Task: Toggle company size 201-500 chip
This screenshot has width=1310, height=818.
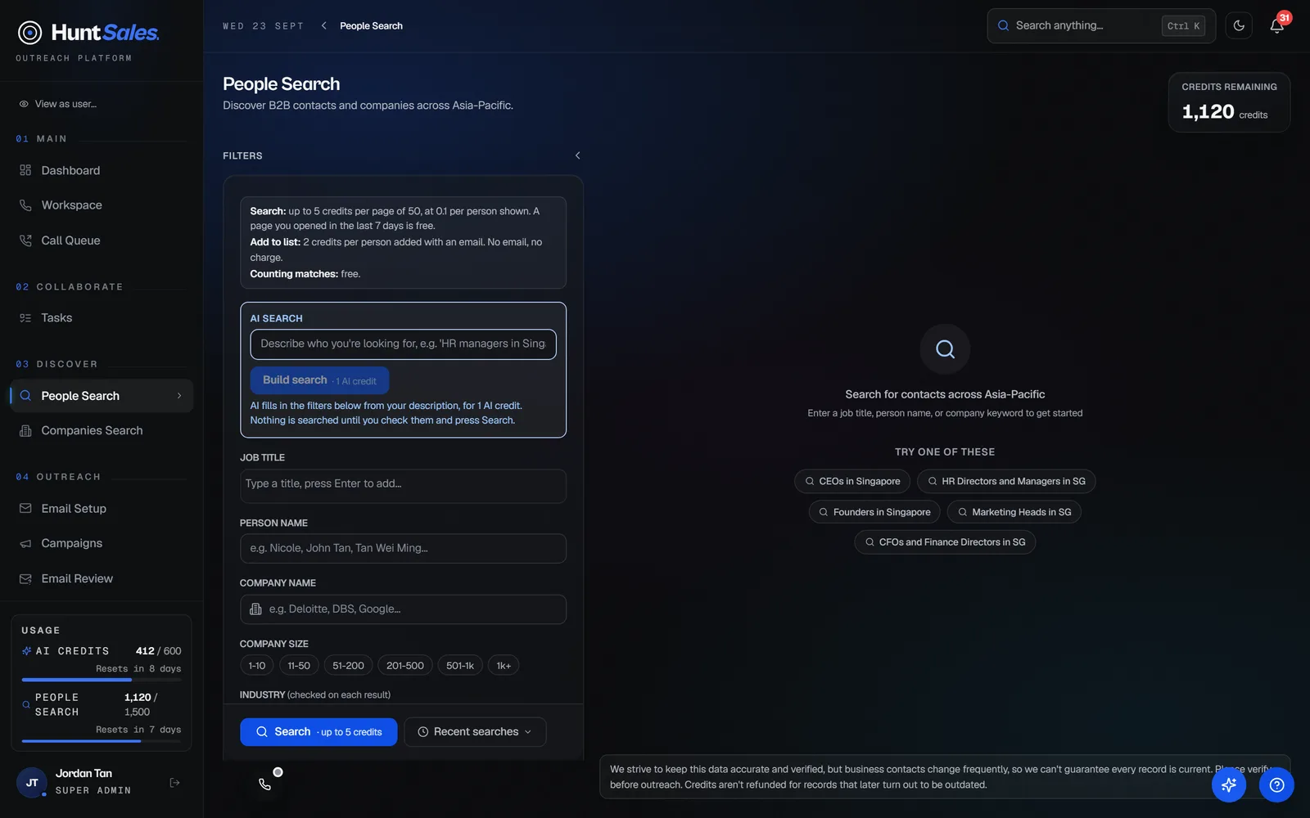Action: tap(405, 666)
